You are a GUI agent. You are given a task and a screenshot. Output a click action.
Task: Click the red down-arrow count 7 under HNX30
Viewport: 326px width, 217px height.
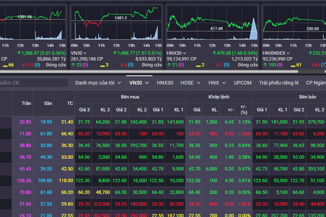click(218, 65)
